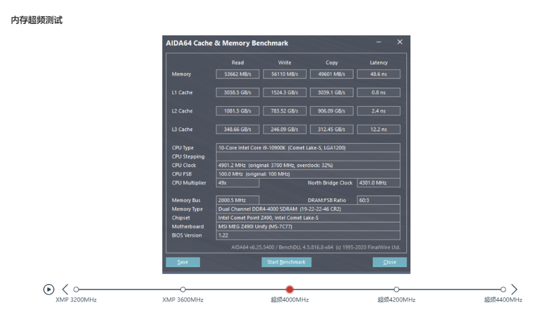The width and height of the screenshot is (550, 314).
Task: Click Start Benchmark button
Action: click(286, 262)
